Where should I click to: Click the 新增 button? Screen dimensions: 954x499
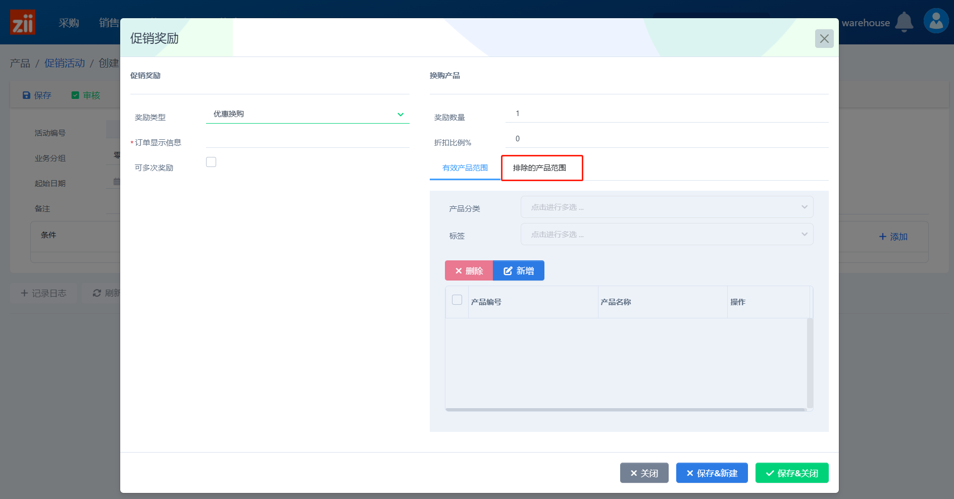519,270
